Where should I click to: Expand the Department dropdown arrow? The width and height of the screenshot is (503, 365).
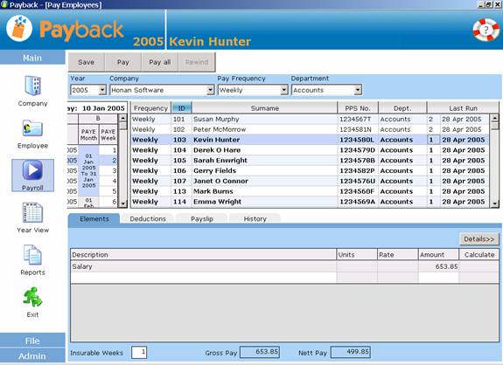click(358, 90)
